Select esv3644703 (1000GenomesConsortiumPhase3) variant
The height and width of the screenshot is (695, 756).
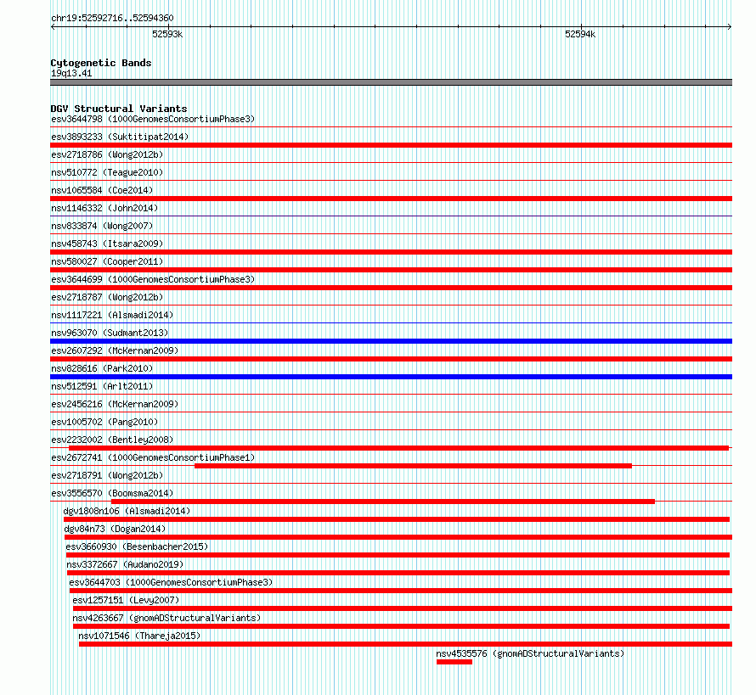[x=171, y=582]
